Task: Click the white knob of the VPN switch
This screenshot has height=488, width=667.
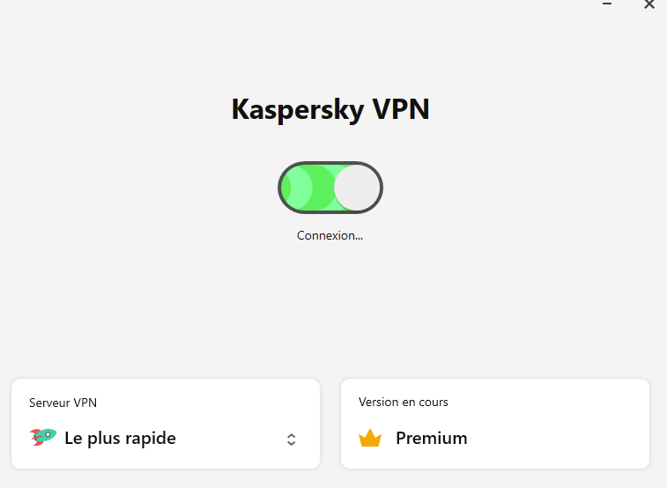Action: (357, 188)
